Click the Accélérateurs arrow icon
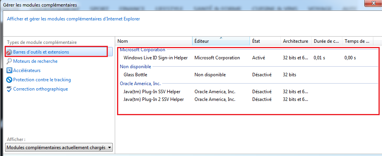Image resolution: width=382 pixels, height=156 pixels. coord(9,70)
